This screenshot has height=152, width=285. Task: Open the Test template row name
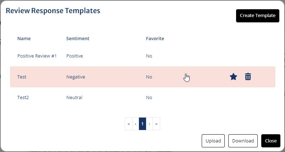pos(22,77)
